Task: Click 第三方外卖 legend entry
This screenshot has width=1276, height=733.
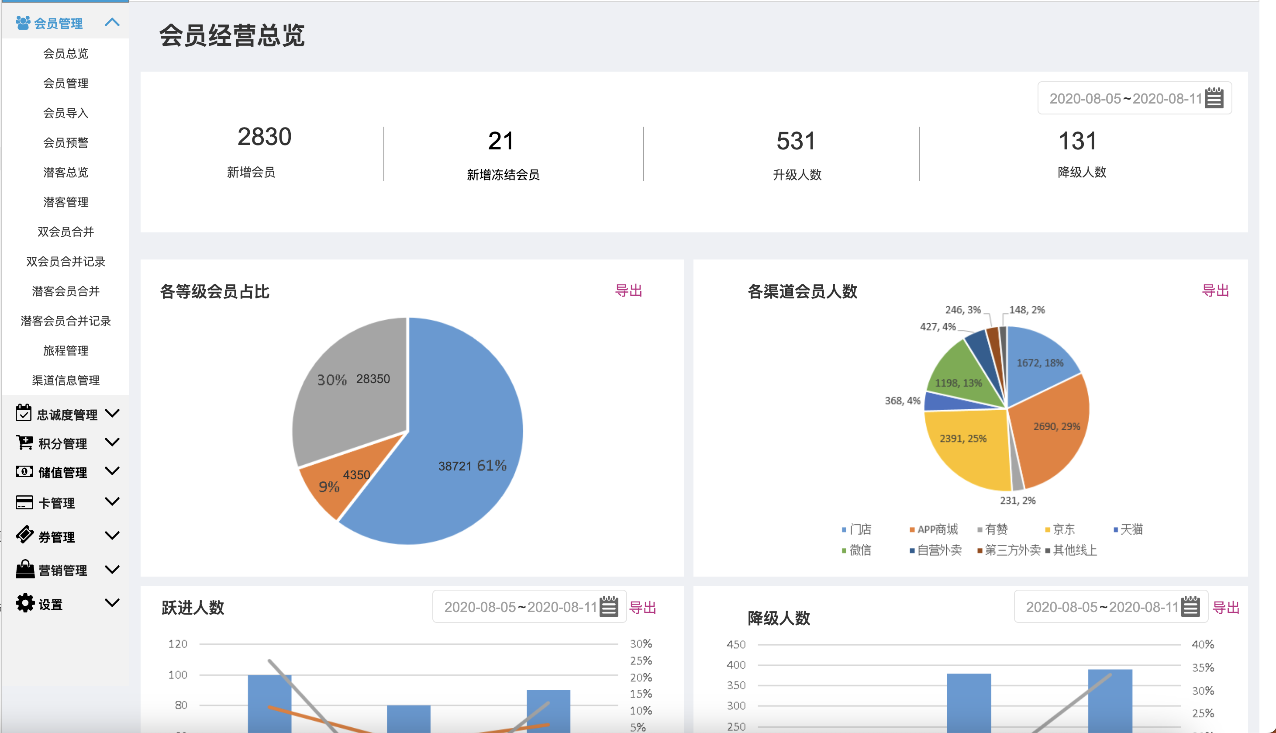Action: [x=1009, y=550]
